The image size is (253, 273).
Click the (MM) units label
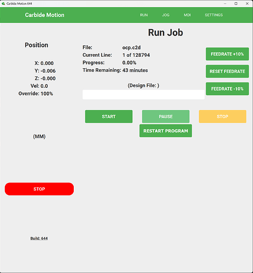click(x=39, y=136)
